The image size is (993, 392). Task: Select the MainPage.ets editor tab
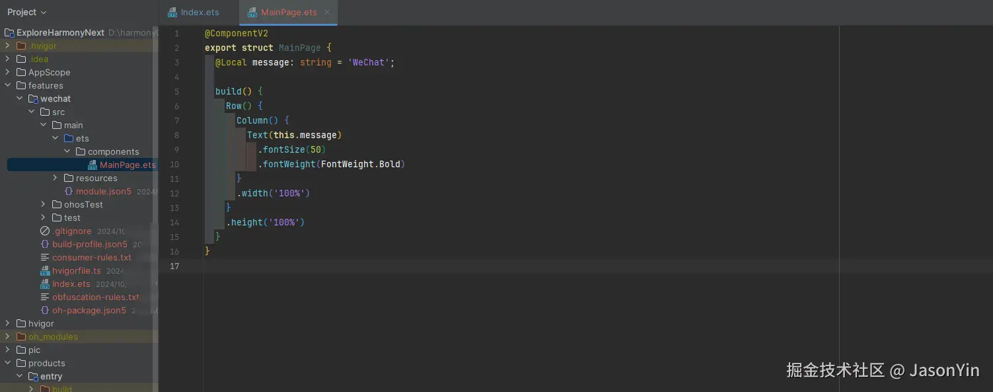(289, 13)
